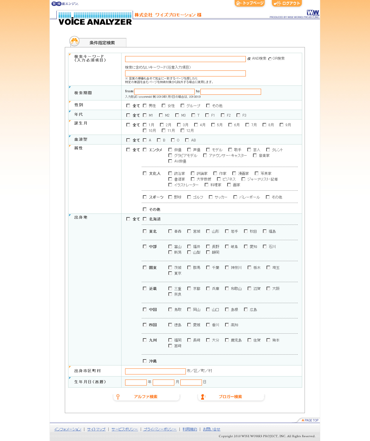This screenshot has height=441, width=370.
Task: Check the 男性 checkbox
Action: 145,106
